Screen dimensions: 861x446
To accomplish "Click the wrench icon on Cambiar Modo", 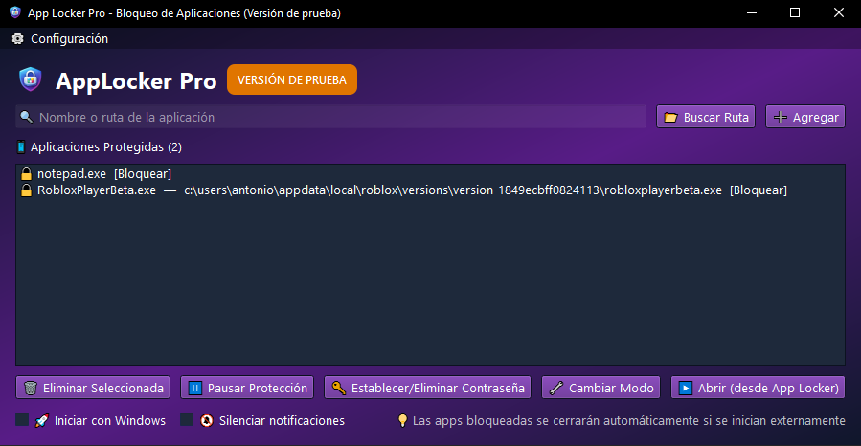I will point(556,389).
